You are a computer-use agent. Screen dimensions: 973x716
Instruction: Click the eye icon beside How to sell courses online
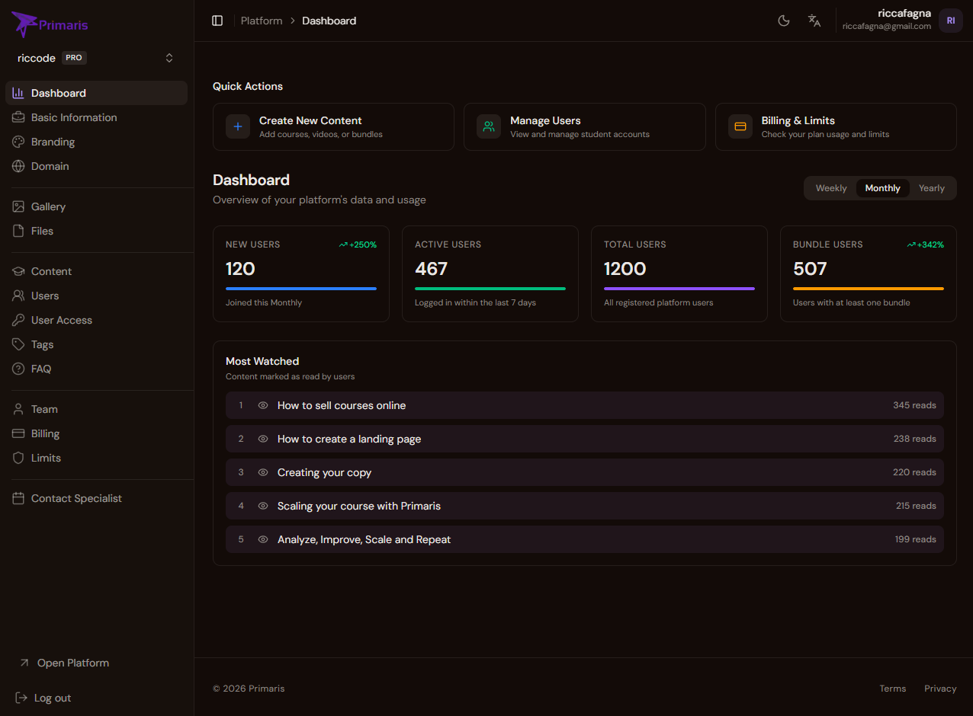(263, 405)
